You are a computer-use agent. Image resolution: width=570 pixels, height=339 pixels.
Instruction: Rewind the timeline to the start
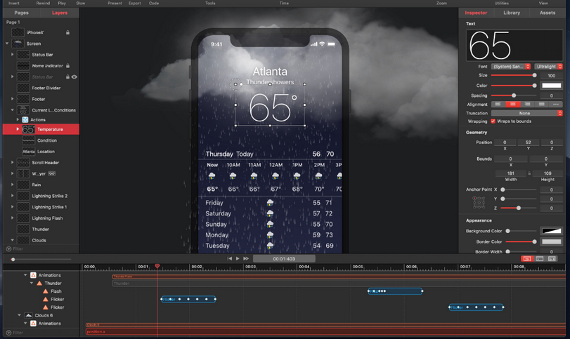tap(229, 258)
